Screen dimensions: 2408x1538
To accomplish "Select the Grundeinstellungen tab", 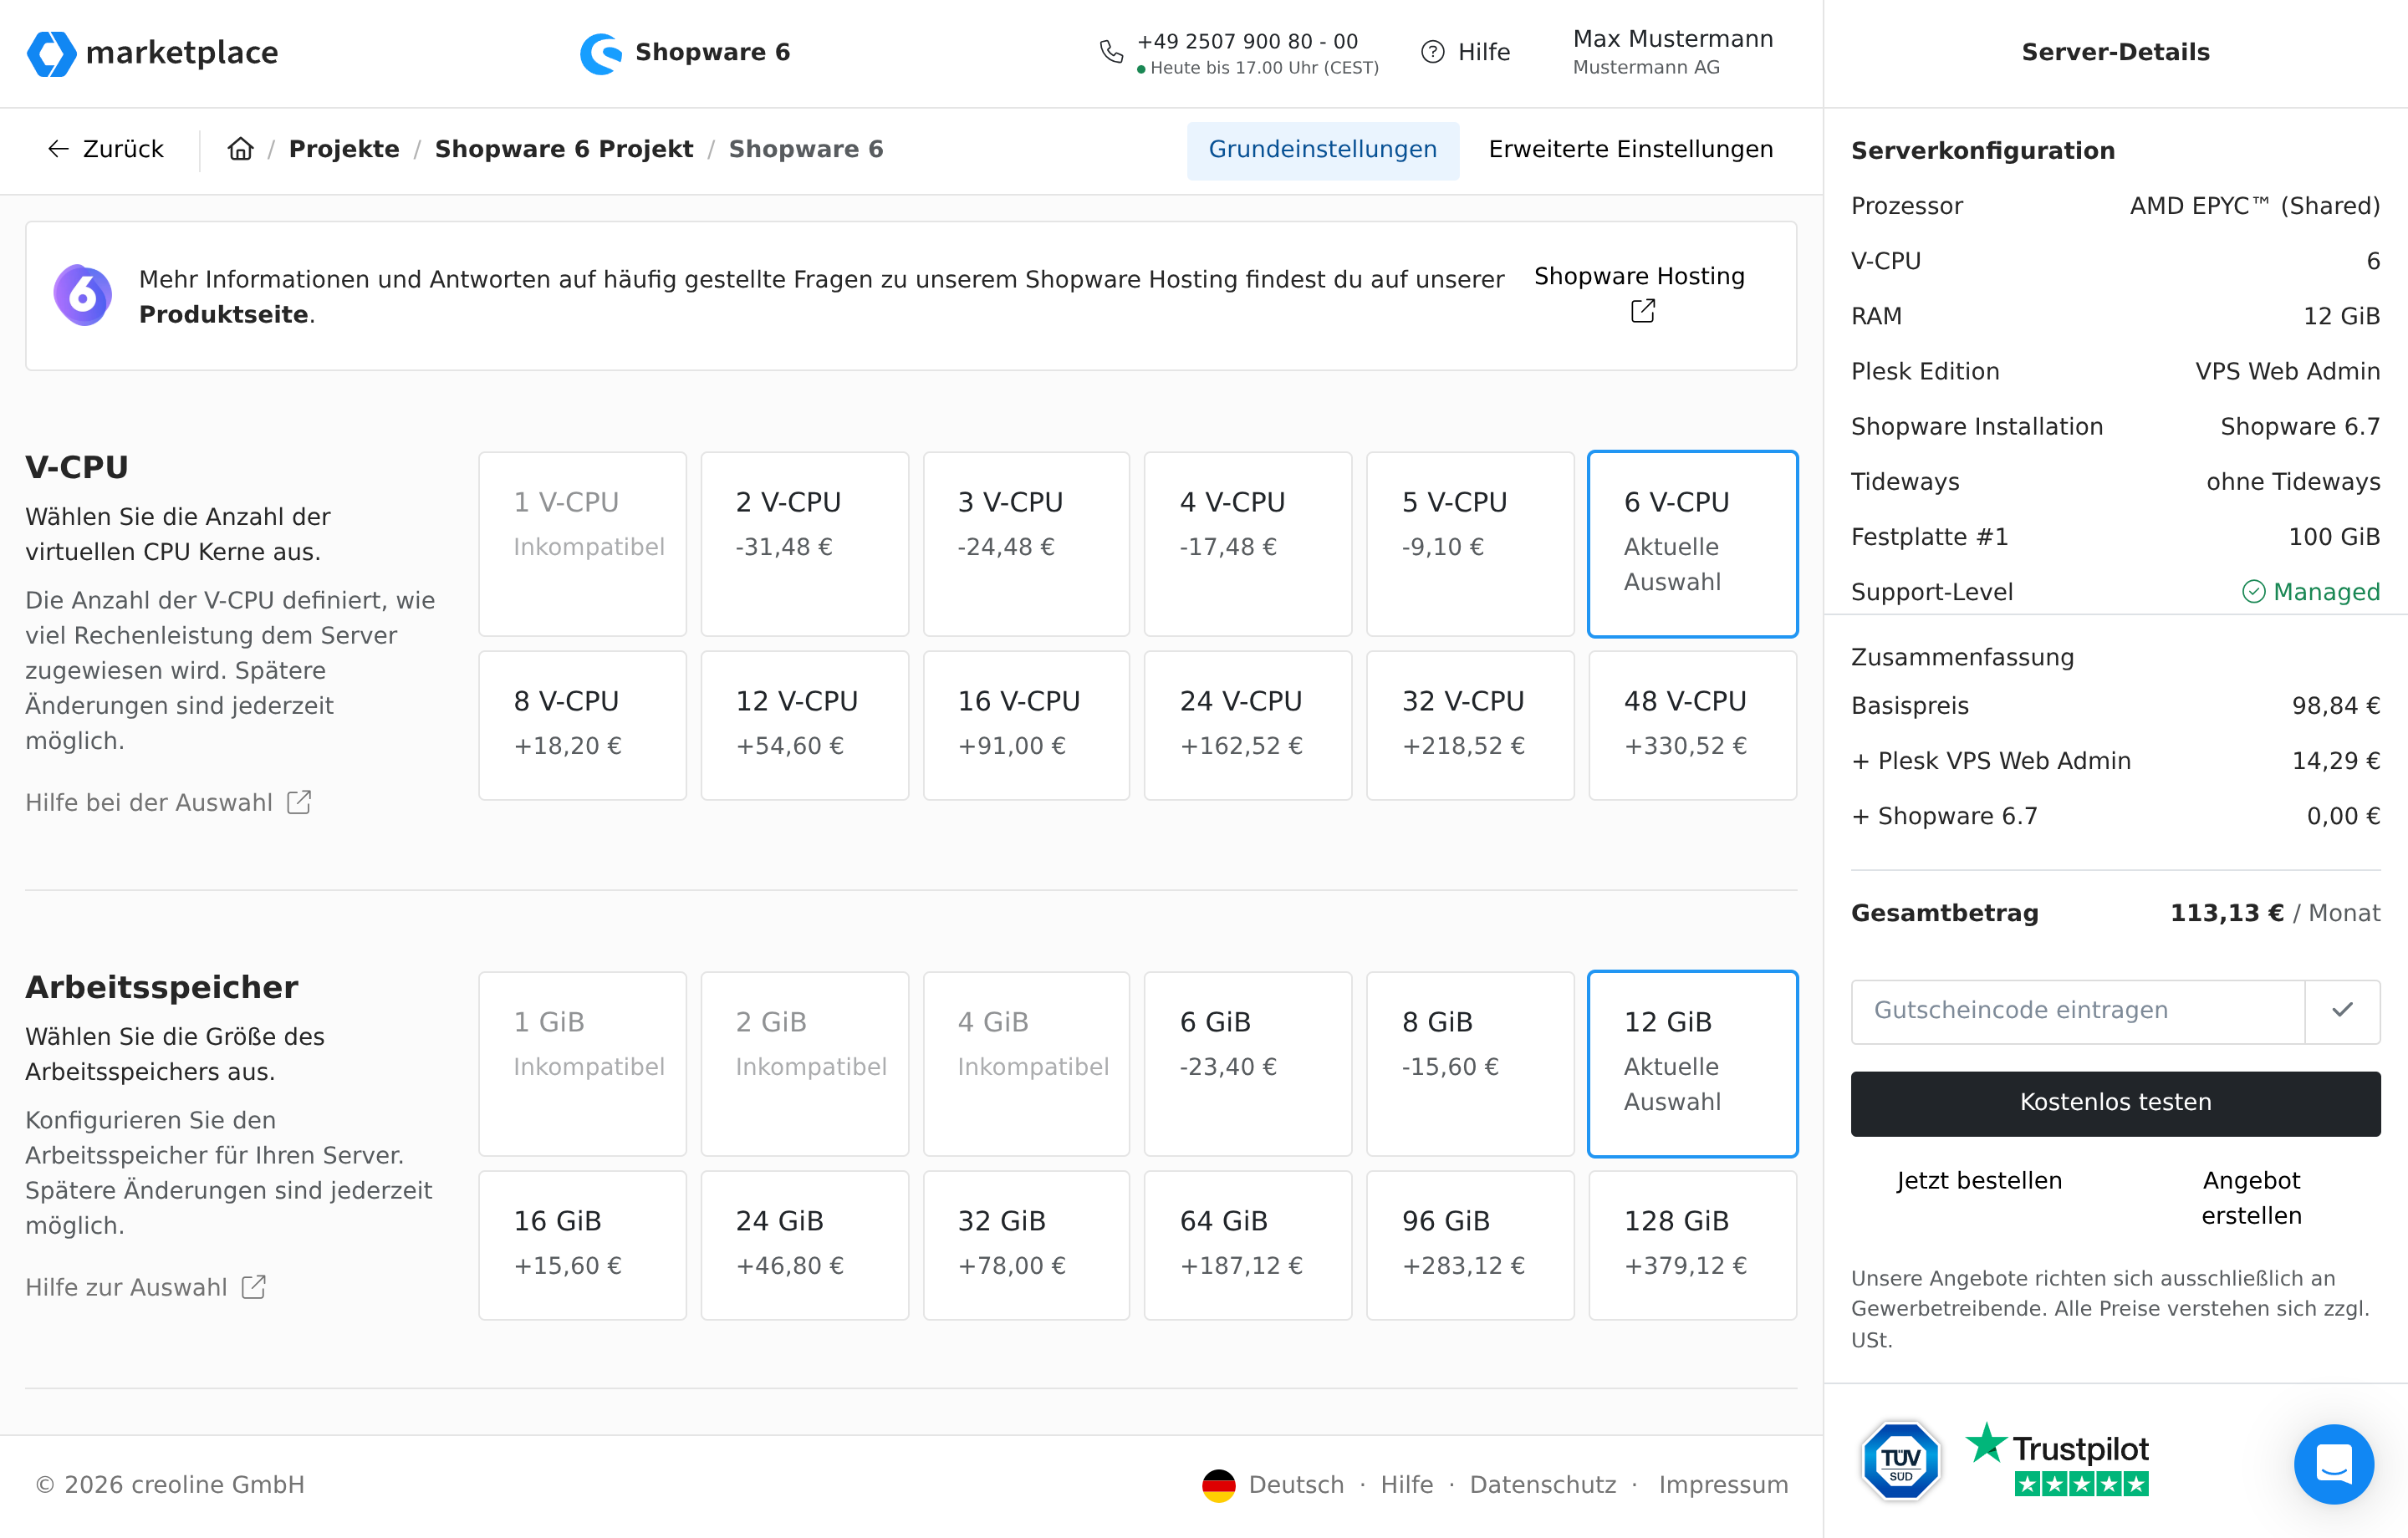I will 1322,150.
